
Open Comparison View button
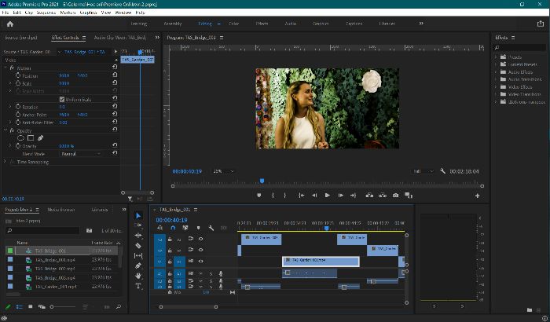coord(409,196)
